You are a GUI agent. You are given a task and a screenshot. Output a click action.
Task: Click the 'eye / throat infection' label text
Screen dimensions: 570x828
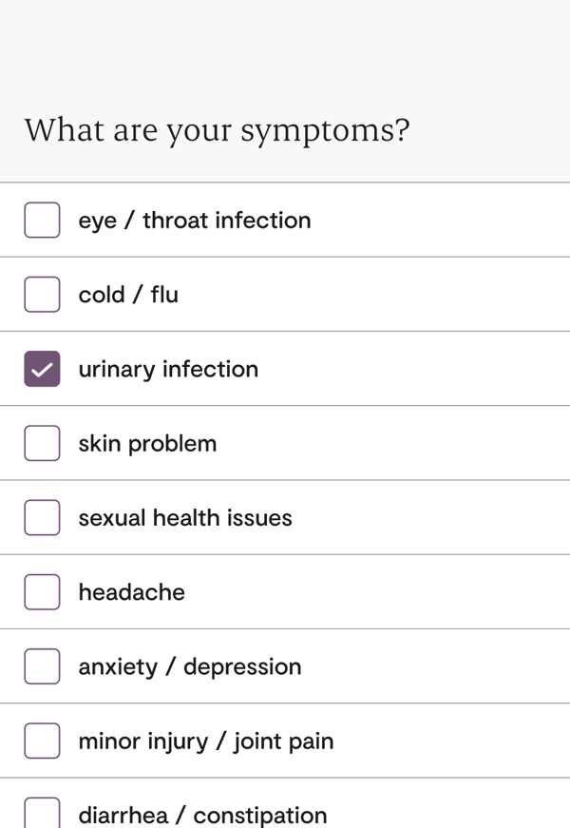point(194,221)
